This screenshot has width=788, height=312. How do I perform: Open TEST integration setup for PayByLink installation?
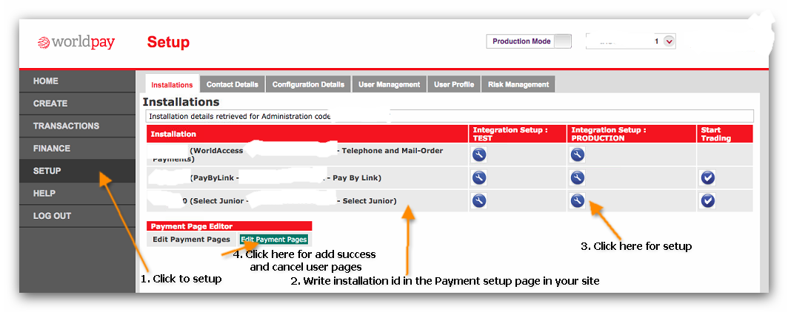478,177
